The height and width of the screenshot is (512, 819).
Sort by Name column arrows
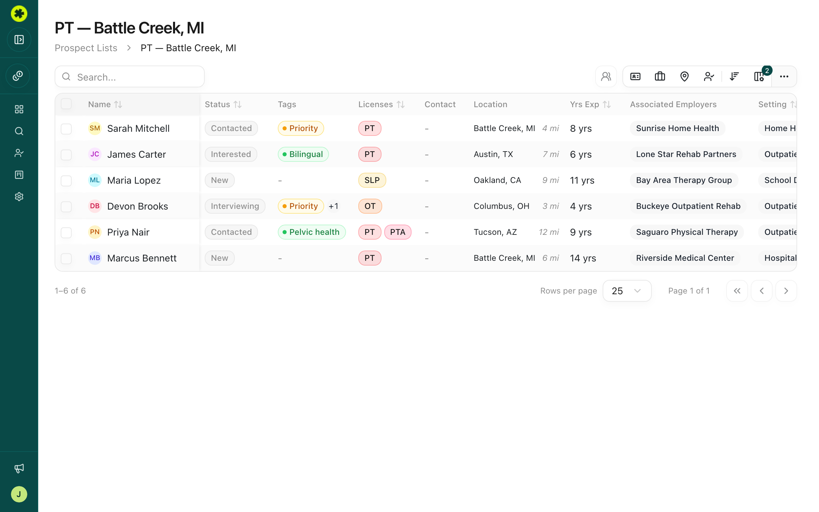[x=118, y=104]
